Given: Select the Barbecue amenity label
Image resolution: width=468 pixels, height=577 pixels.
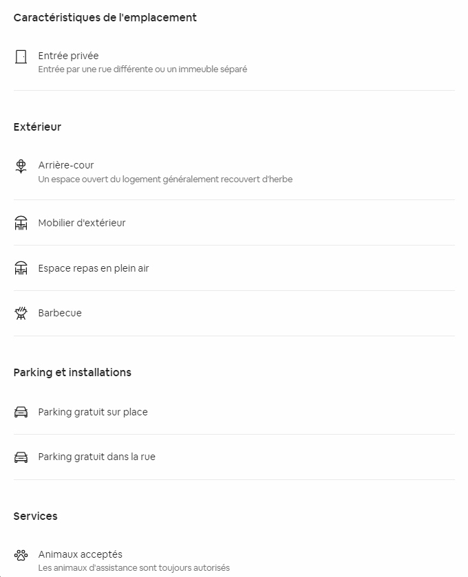Looking at the screenshot, I should point(60,313).
